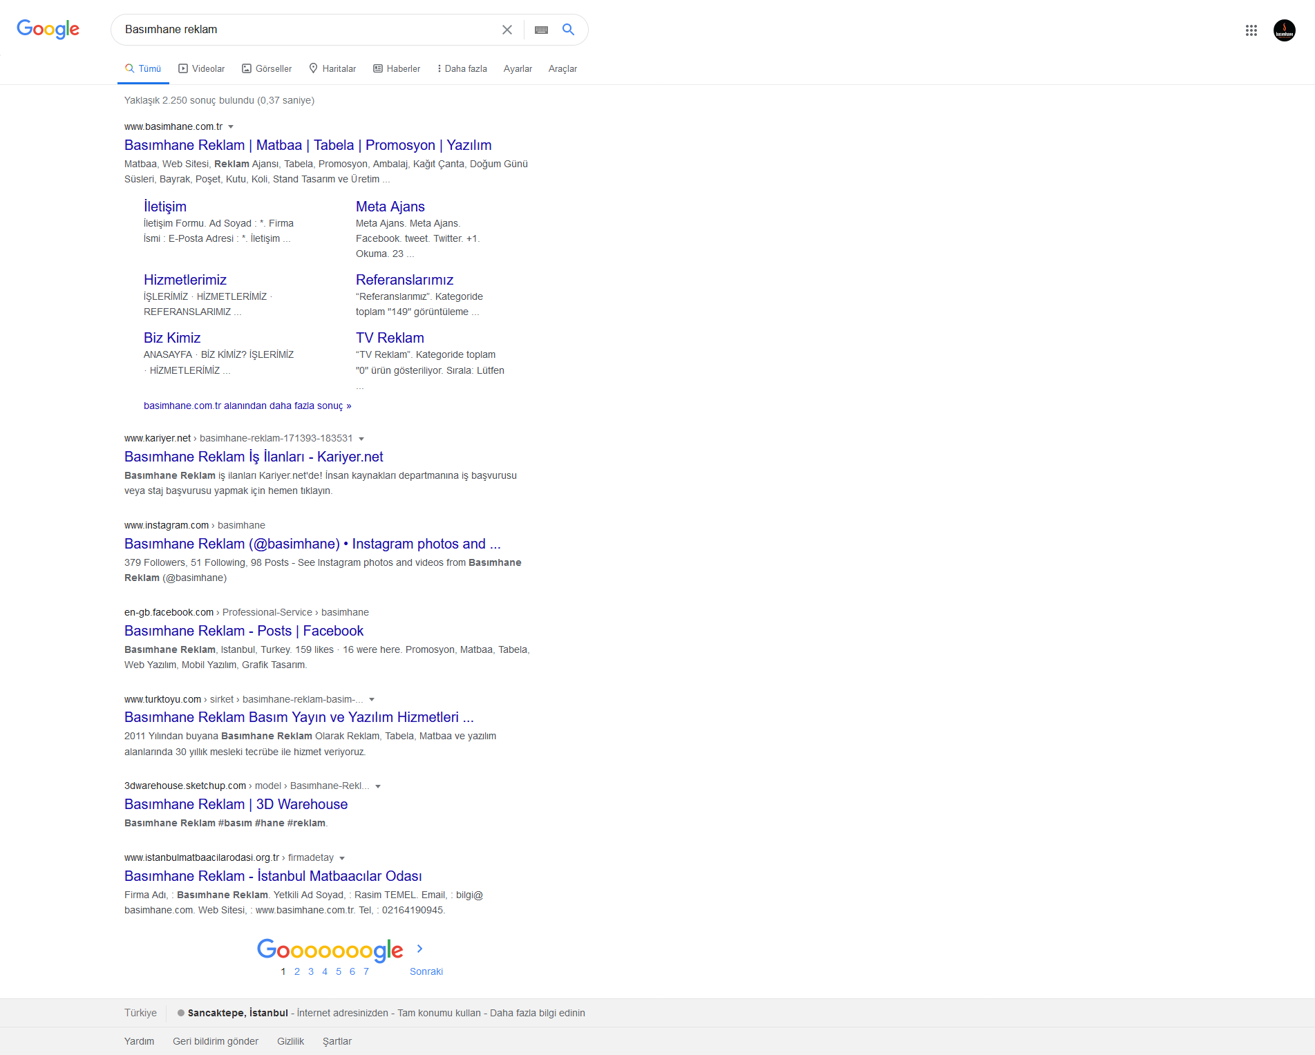Click the Google logo

(48, 29)
